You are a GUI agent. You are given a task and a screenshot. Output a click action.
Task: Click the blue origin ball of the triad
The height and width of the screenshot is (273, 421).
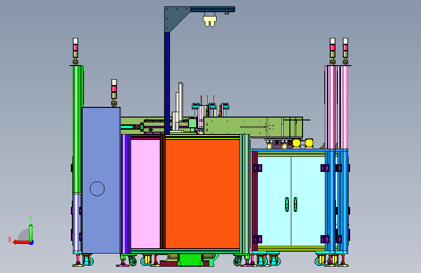(x=32, y=242)
